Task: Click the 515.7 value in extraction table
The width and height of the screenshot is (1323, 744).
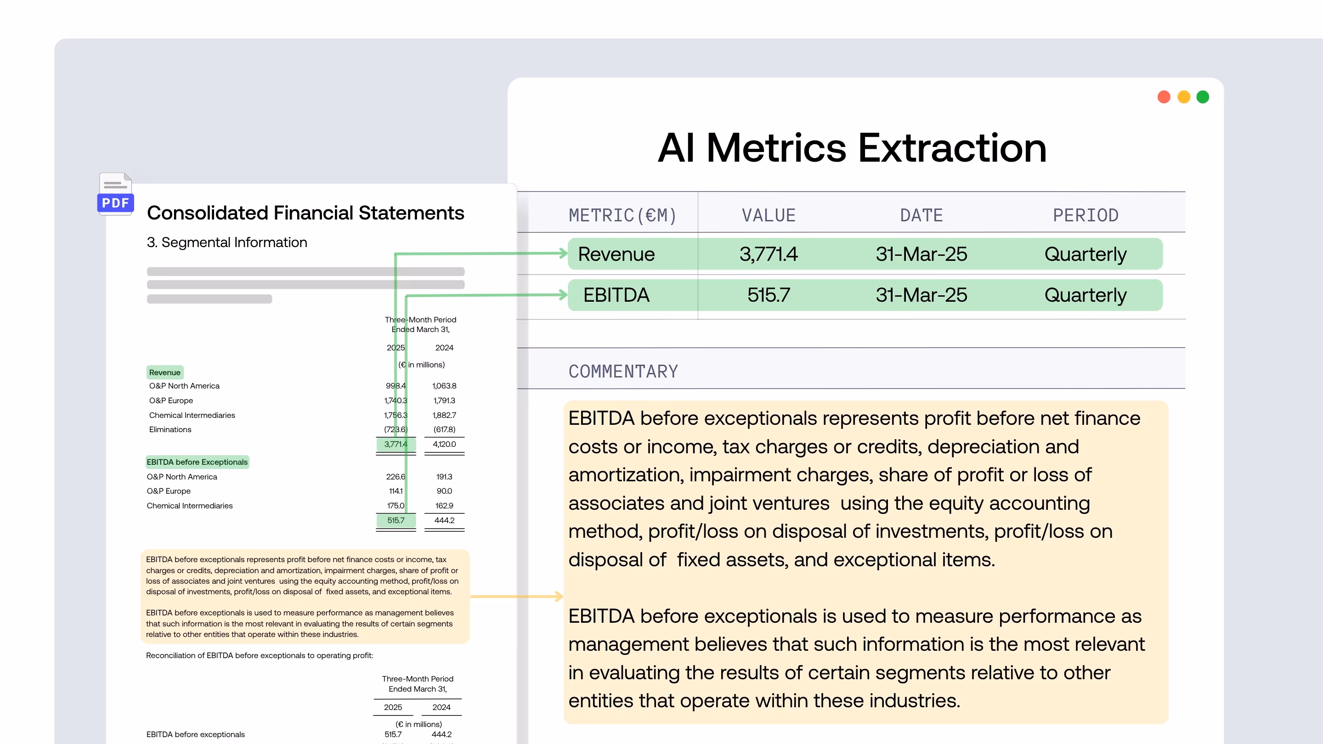Action: pyautogui.click(x=769, y=295)
